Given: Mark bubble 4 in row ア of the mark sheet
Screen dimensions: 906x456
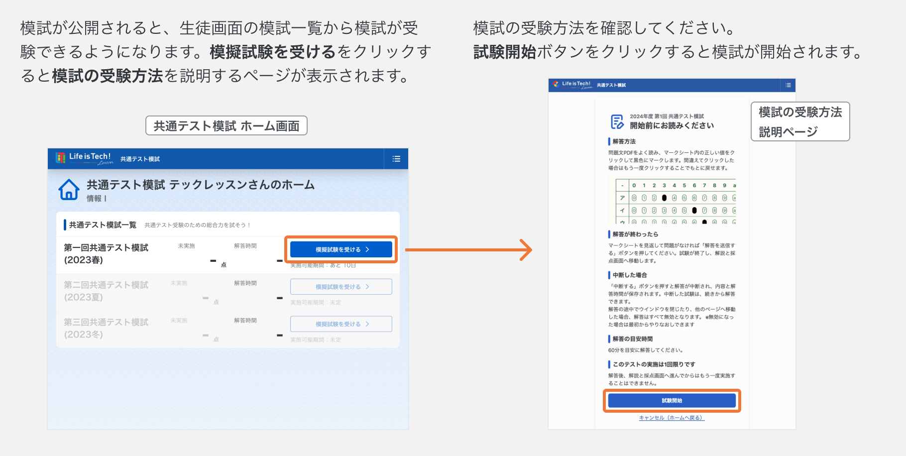Looking at the screenshot, I should point(675,198).
